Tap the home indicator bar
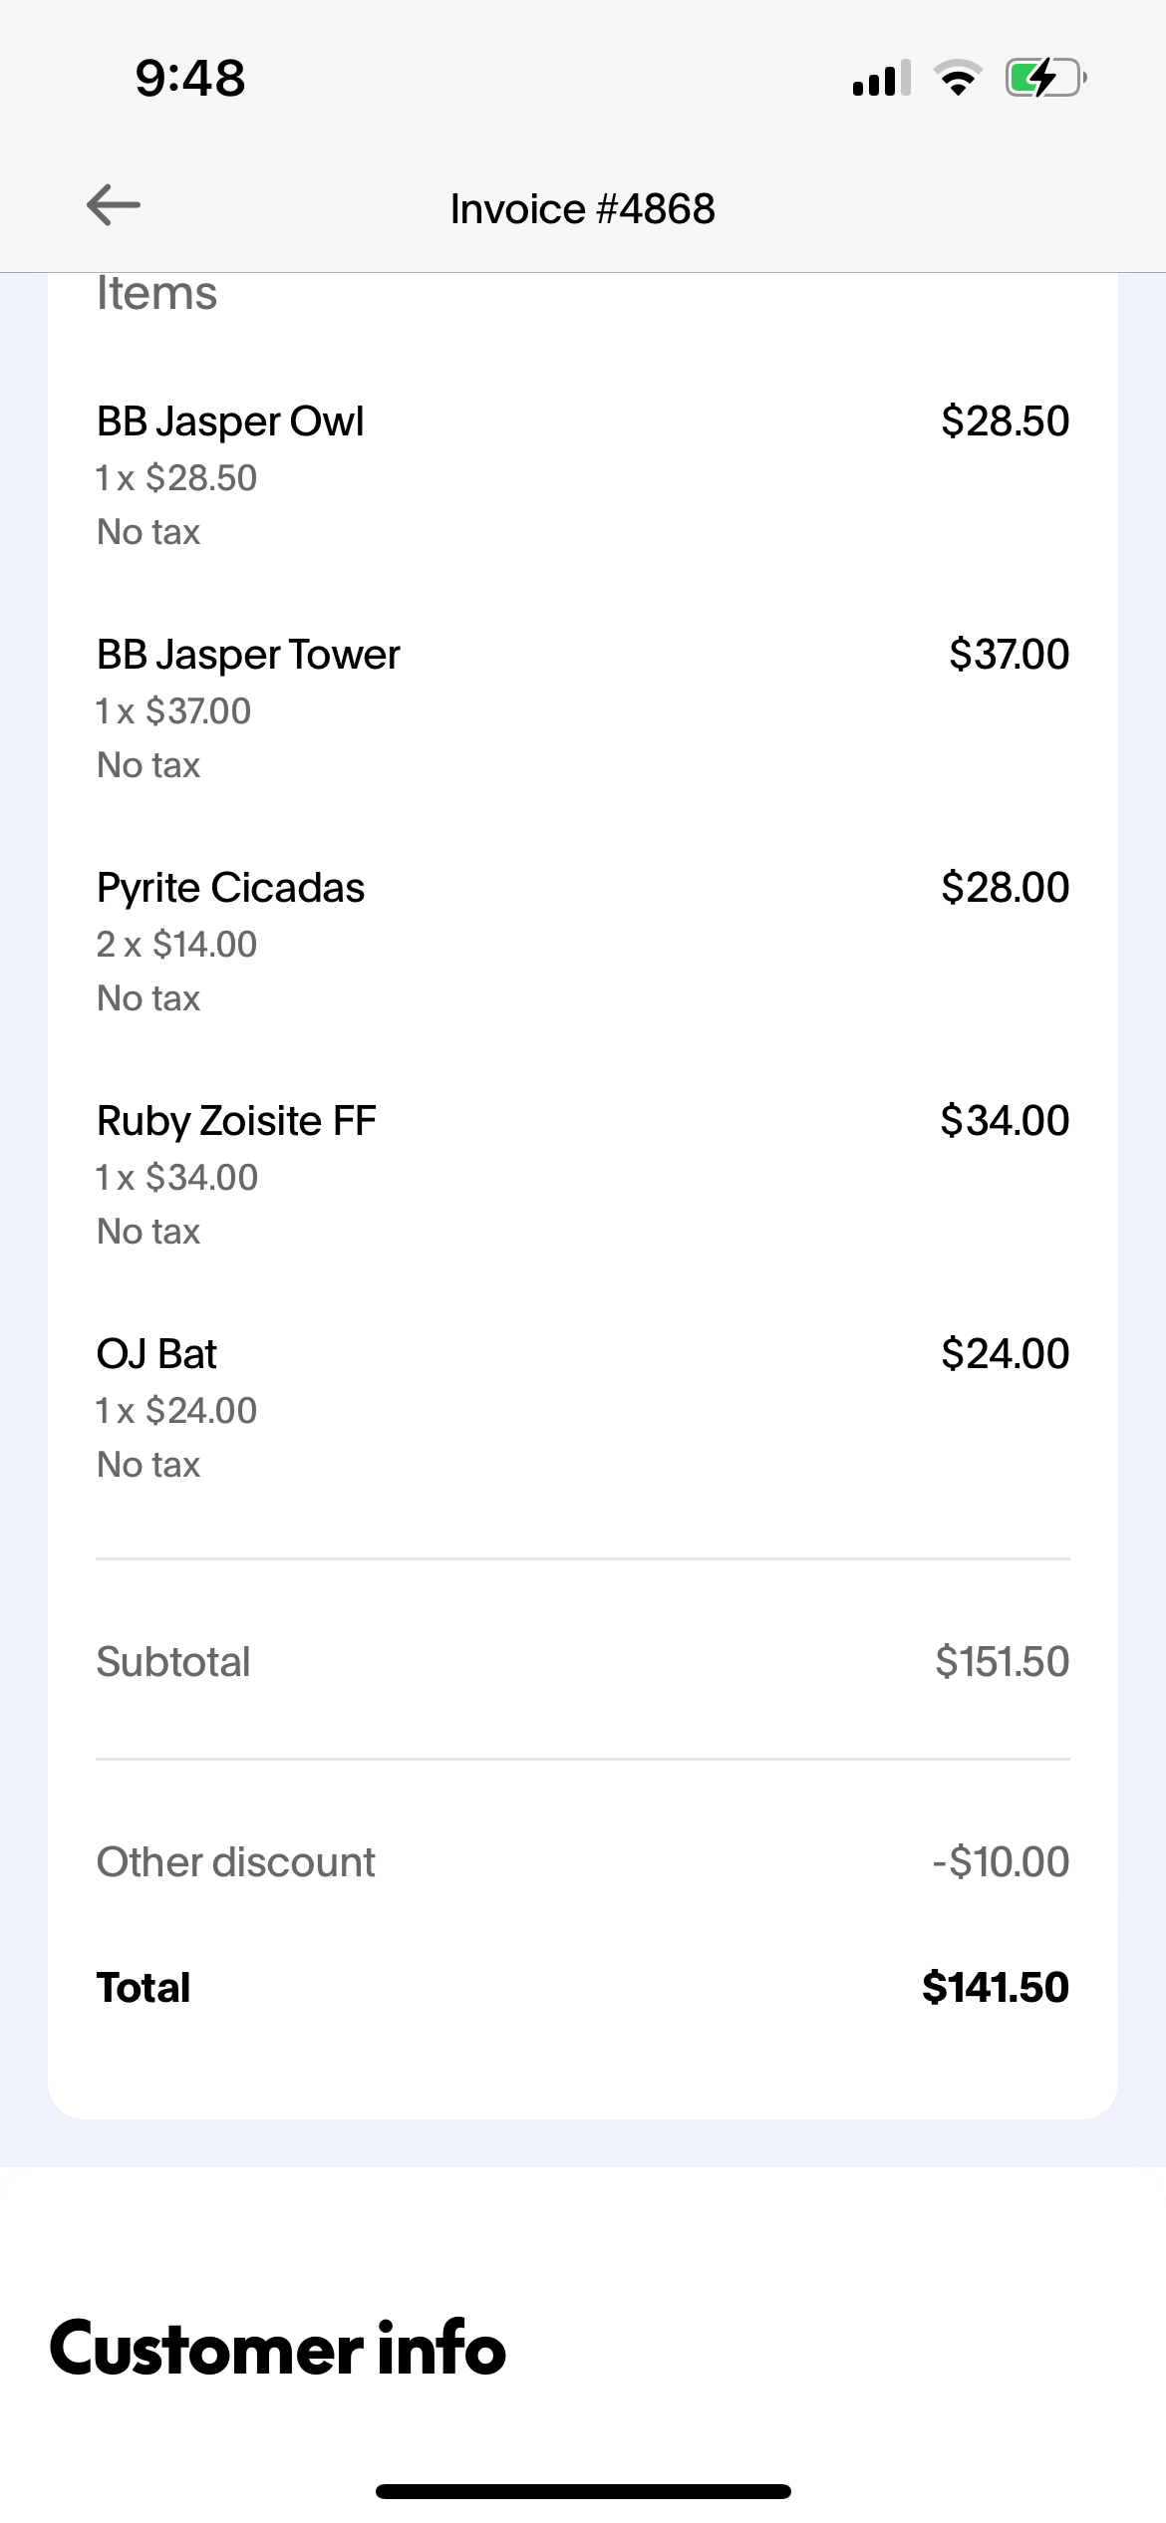Image resolution: width=1166 pixels, height=2523 pixels. point(583,2491)
